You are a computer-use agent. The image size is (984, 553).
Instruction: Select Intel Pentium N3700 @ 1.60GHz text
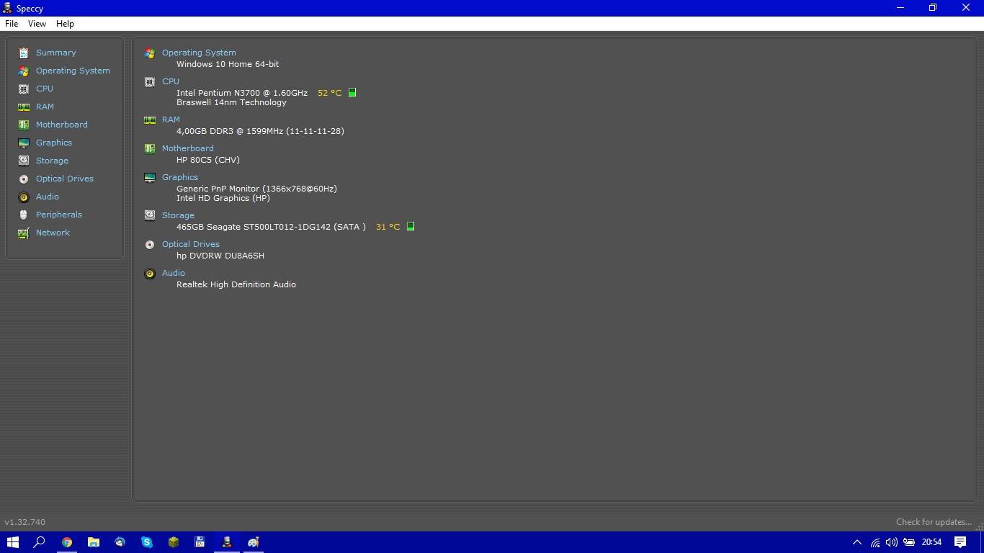242,93
